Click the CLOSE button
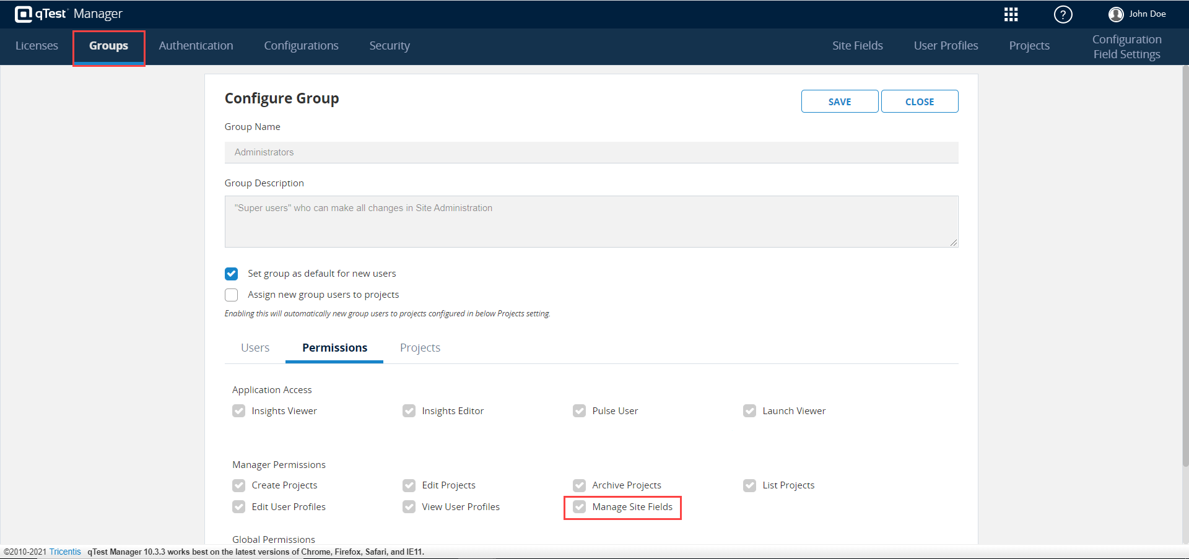Viewport: 1189px width, 559px height. 919,102
